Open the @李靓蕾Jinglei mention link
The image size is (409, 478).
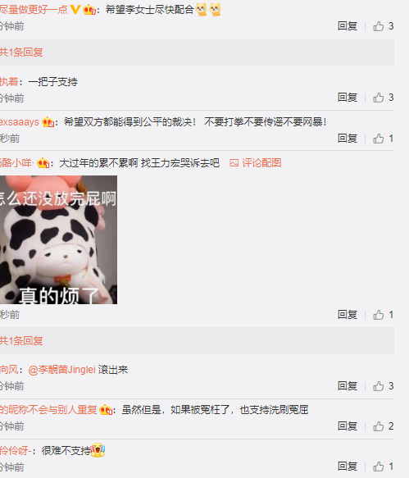61,370
